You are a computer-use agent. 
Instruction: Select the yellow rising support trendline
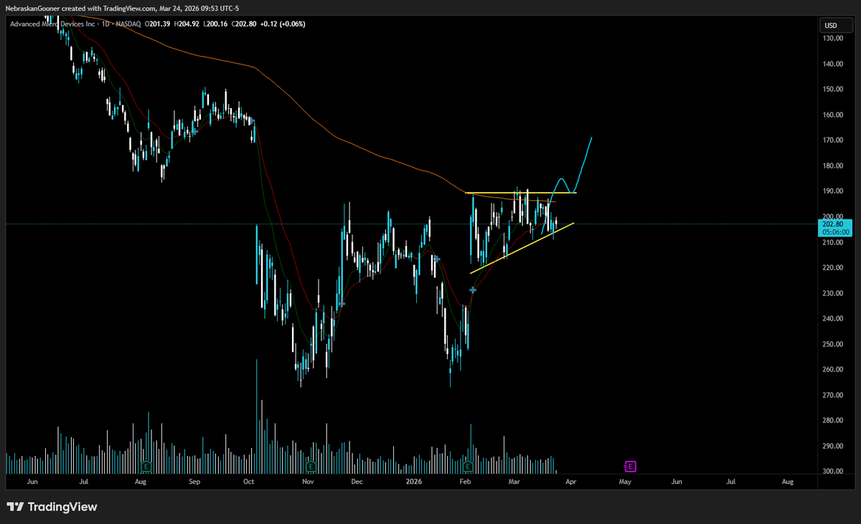pyautogui.click(x=522, y=248)
